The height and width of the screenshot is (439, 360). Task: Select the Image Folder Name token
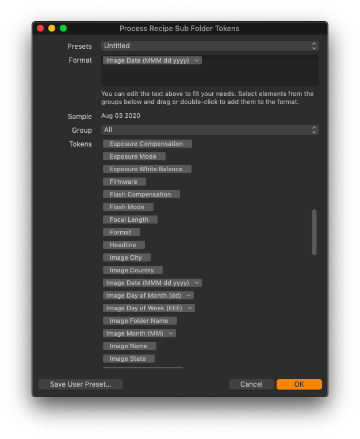pyautogui.click(x=140, y=321)
